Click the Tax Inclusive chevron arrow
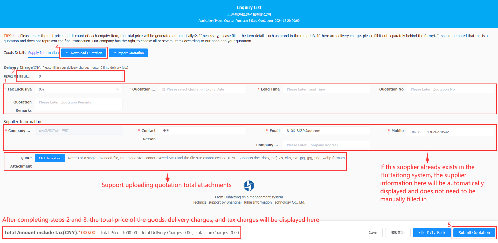 pyautogui.click(x=118, y=89)
